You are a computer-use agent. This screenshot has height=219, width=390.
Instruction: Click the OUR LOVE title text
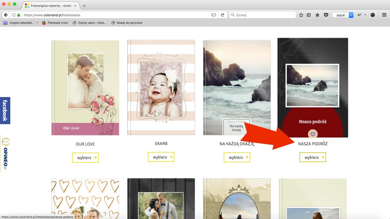(85, 144)
